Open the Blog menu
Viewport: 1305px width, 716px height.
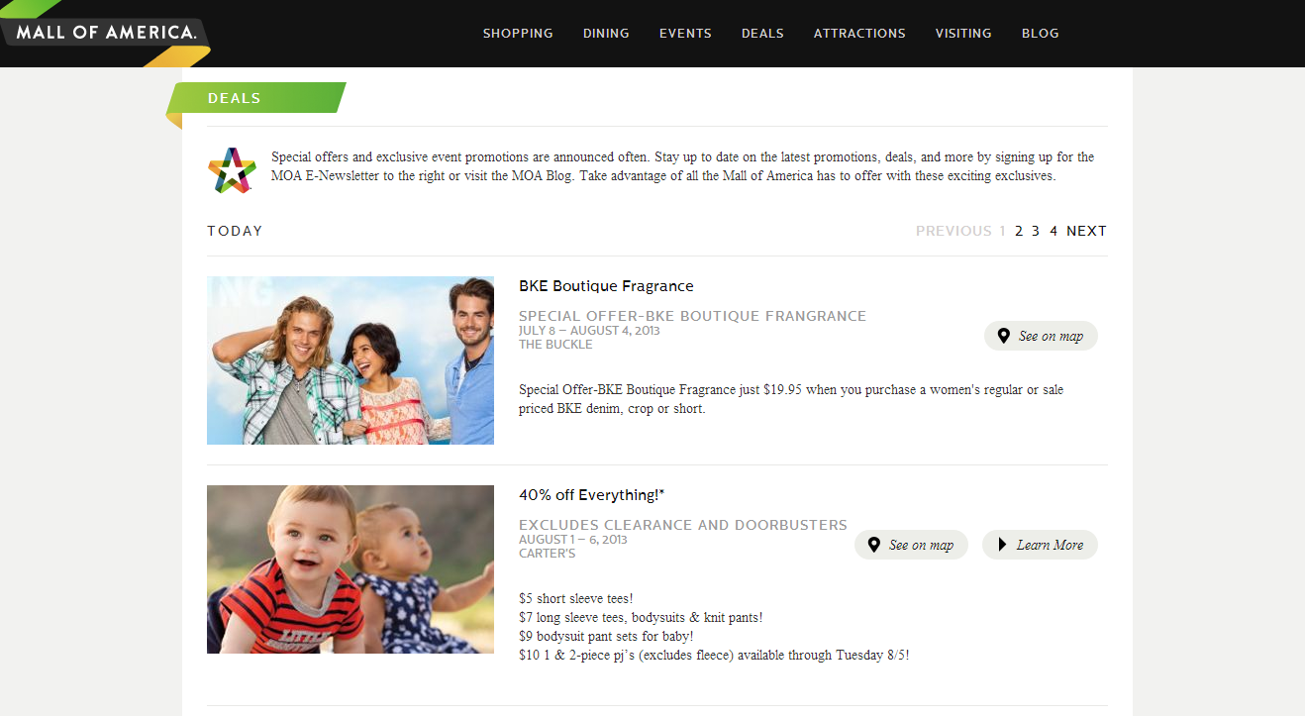click(x=1041, y=34)
